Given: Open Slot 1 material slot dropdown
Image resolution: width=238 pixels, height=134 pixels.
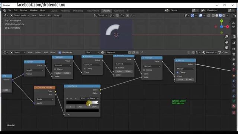Looking at the screenshot, I should coord(92,52).
